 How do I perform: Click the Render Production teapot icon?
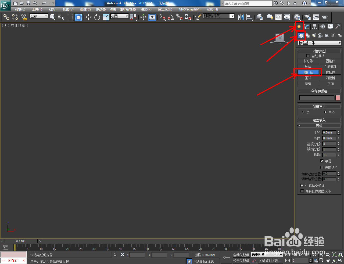point(325,17)
